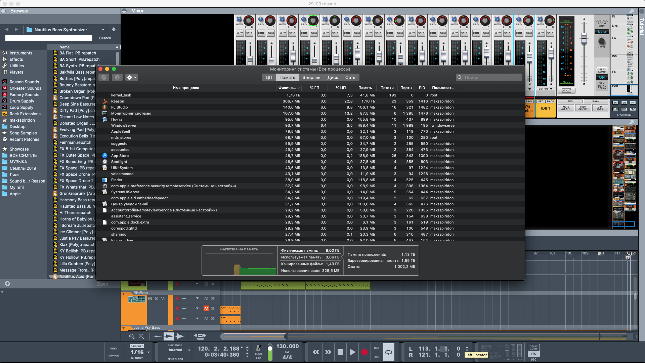Start playback with the Play button
645x363 pixels.
point(352,352)
